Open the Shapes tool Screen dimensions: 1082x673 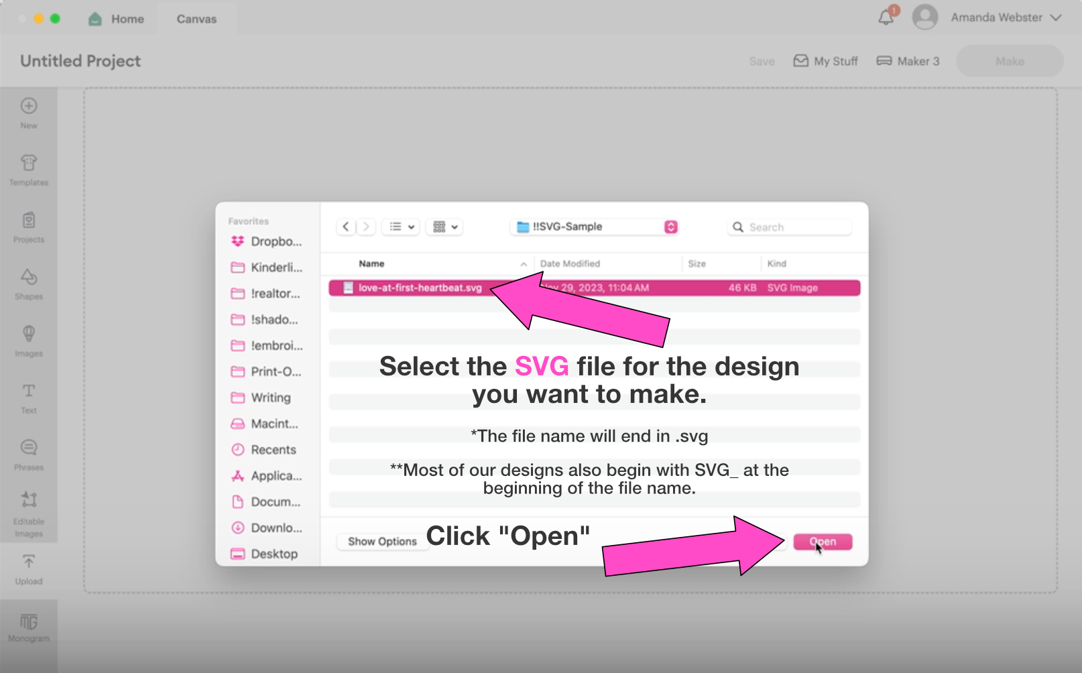click(x=29, y=284)
